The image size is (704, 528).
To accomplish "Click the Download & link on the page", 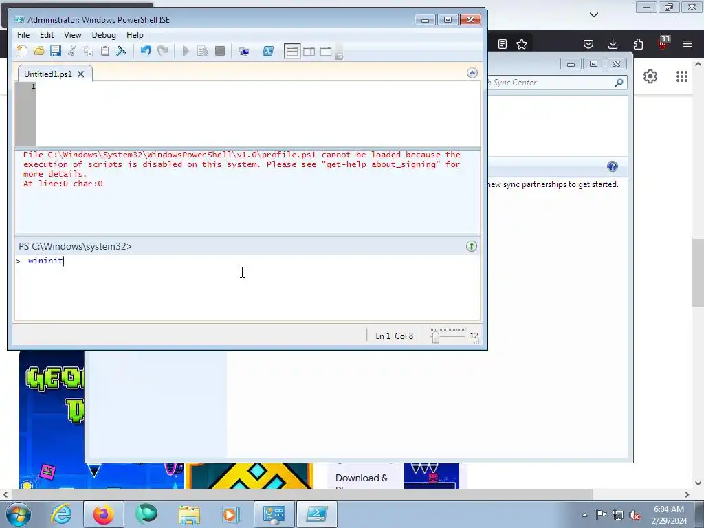I will click(x=362, y=478).
